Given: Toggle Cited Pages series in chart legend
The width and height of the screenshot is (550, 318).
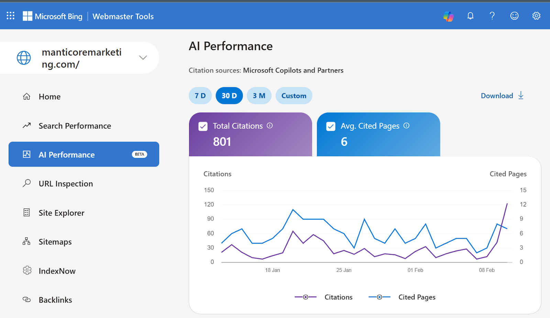Looking at the screenshot, I should point(402,297).
